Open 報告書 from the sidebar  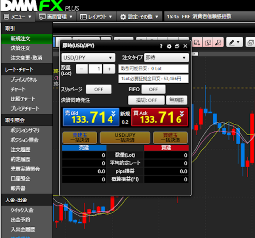[x=27, y=188]
